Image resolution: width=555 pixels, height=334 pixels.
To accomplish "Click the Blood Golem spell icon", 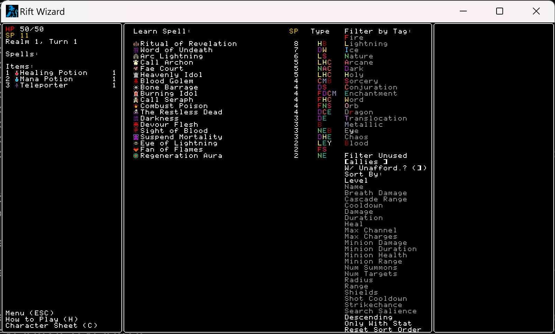I will tap(136, 81).
